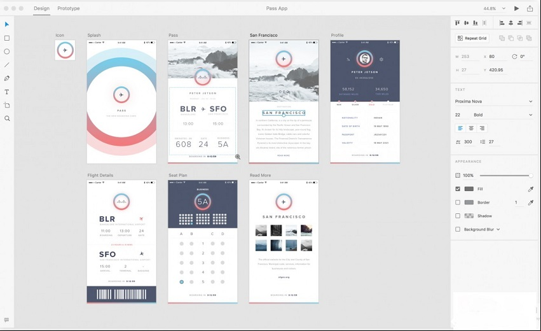Select the Rectangle tool
This screenshot has width=541, height=331.
[7, 38]
